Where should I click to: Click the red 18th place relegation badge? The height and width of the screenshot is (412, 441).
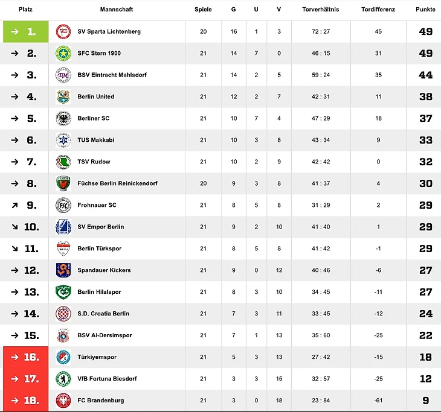(25, 401)
